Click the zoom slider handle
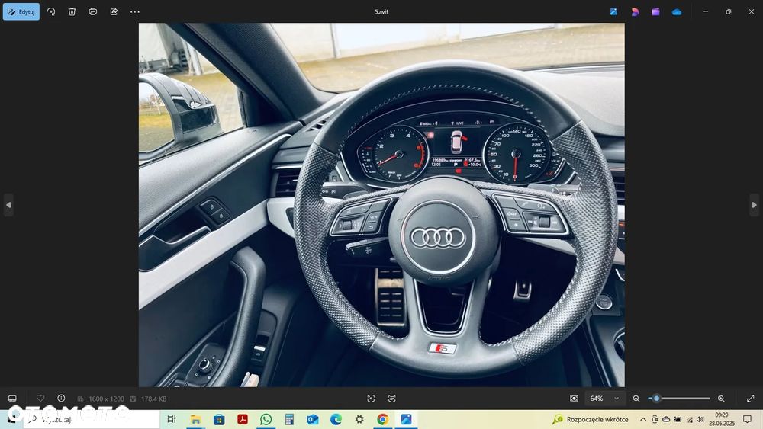The height and width of the screenshot is (429, 763). [656, 399]
